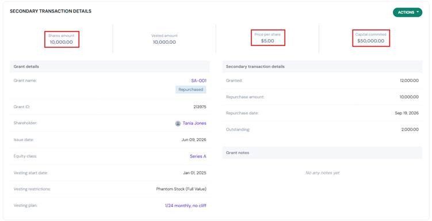The width and height of the screenshot is (432, 221).
Task: Click the Issue date value Jun 09, 2026
Action: 194,140
